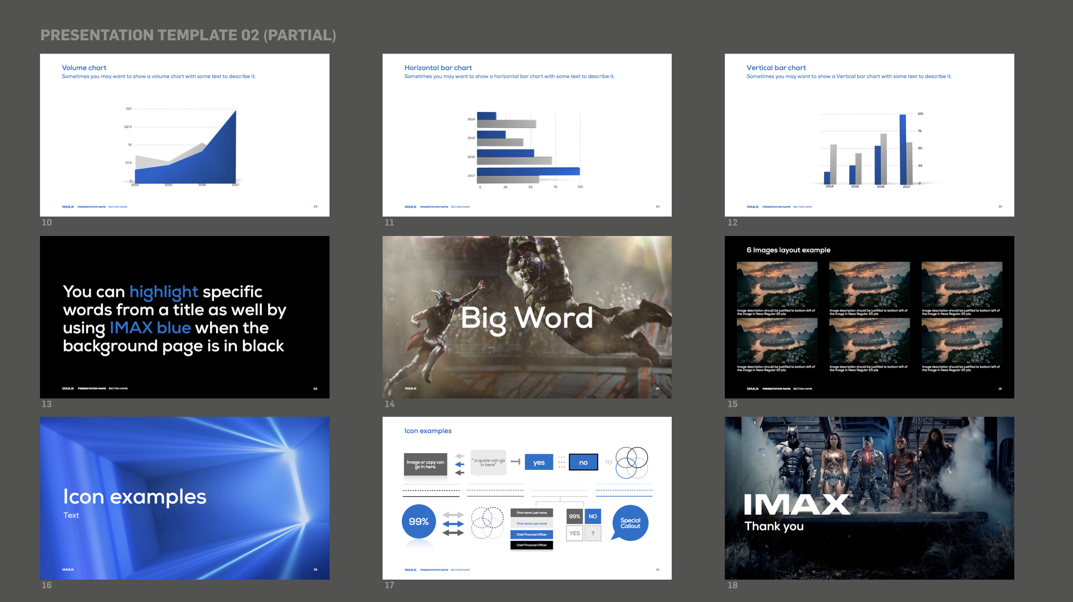The height and width of the screenshot is (602, 1073).
Task: Click the 'Volume chart' slide title
Action: coord(84,68)
